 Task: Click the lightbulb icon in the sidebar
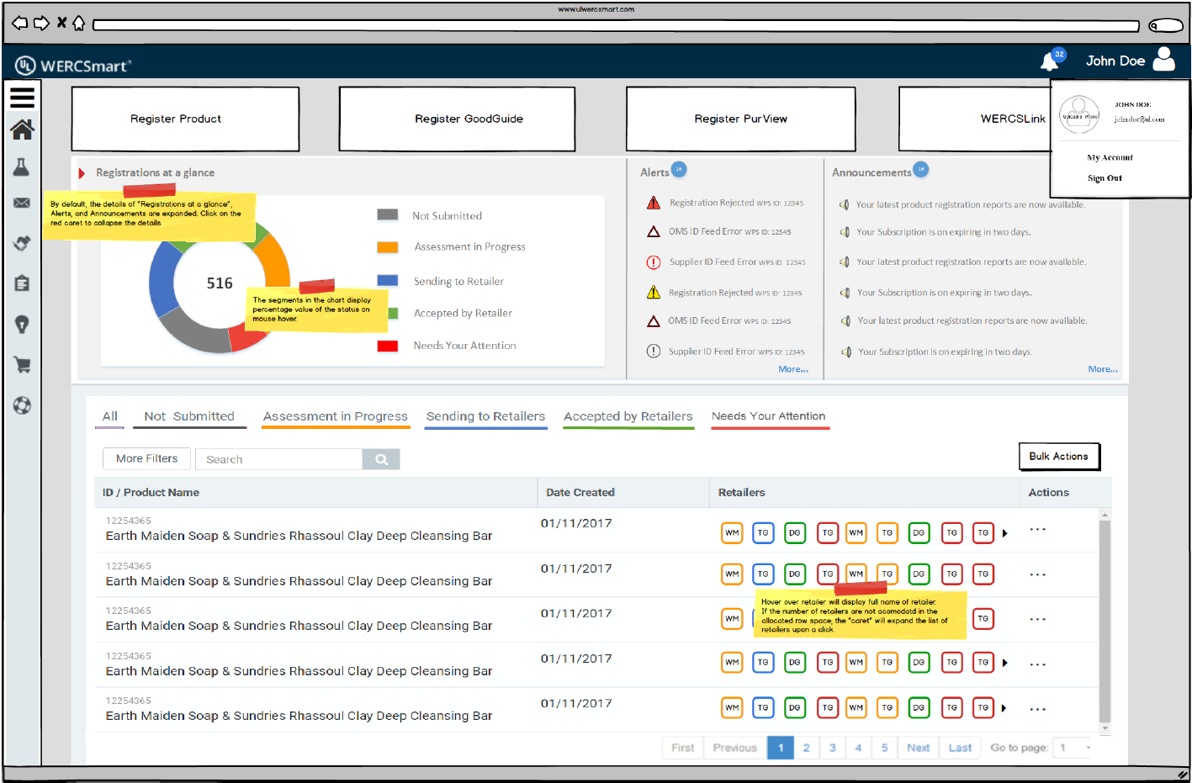coord(22,325)
